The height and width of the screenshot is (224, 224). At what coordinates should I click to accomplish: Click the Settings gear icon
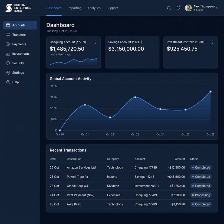(8, 73)
